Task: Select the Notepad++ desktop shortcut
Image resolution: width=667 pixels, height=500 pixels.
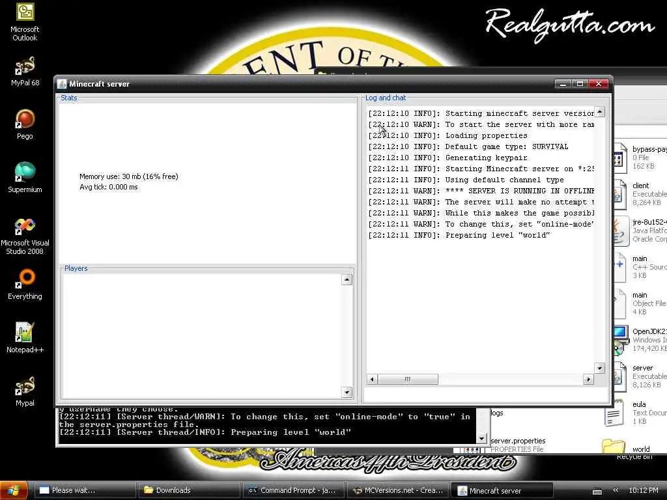Action: (x=25, y=338)
